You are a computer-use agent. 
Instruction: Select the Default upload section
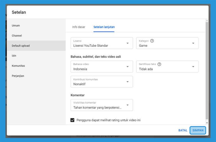click(36, 46)
